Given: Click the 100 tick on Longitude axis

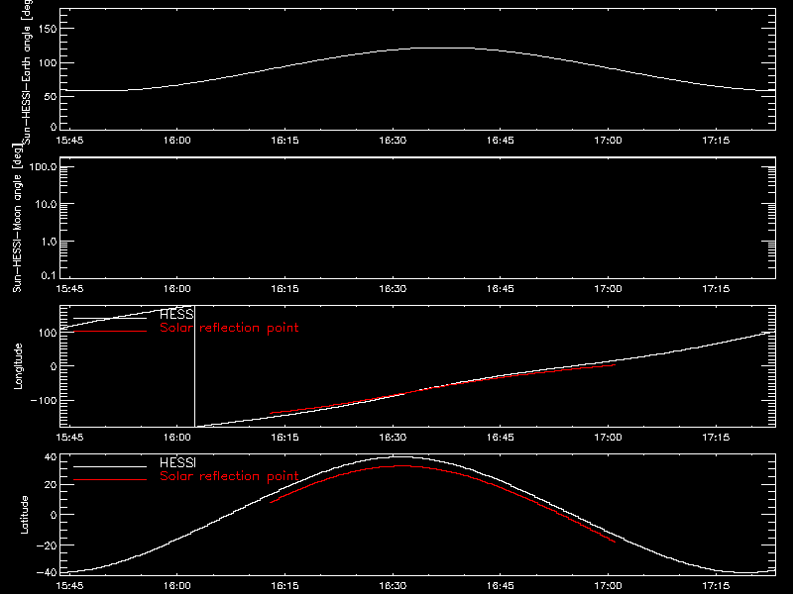Looking at the screenshot, I should [x=48, y=333].
